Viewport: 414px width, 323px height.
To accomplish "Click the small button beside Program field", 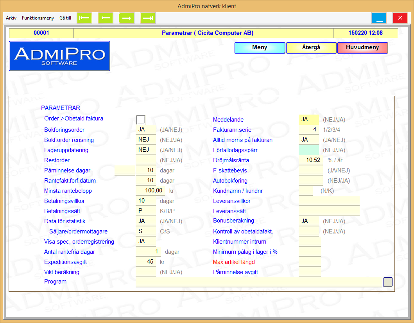I will (x=387, y=282).
